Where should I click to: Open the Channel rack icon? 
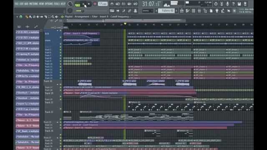tap(194, 11)
